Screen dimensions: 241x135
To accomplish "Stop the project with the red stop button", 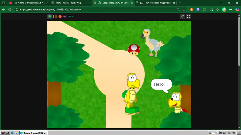I will coord(60,17).
